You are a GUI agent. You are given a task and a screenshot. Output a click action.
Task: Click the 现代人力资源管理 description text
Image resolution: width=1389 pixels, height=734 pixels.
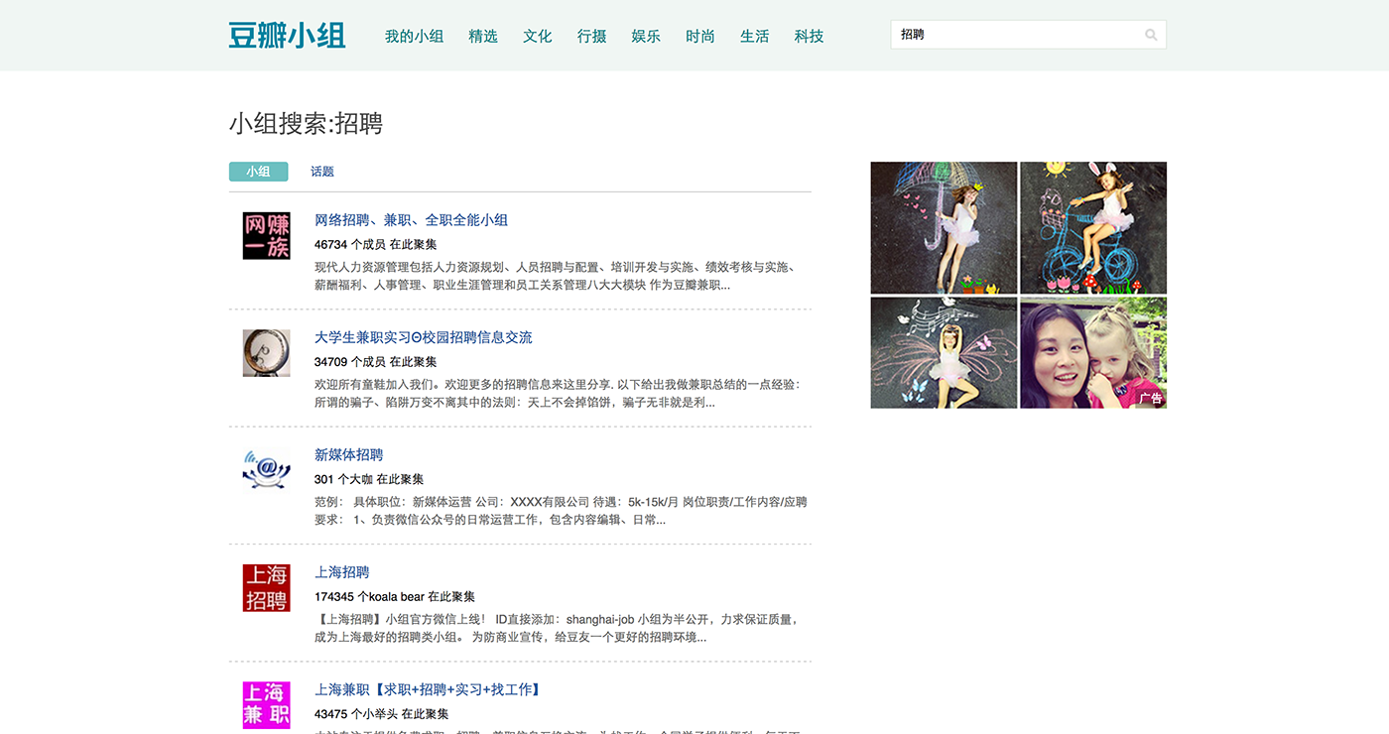click(556, 276)
